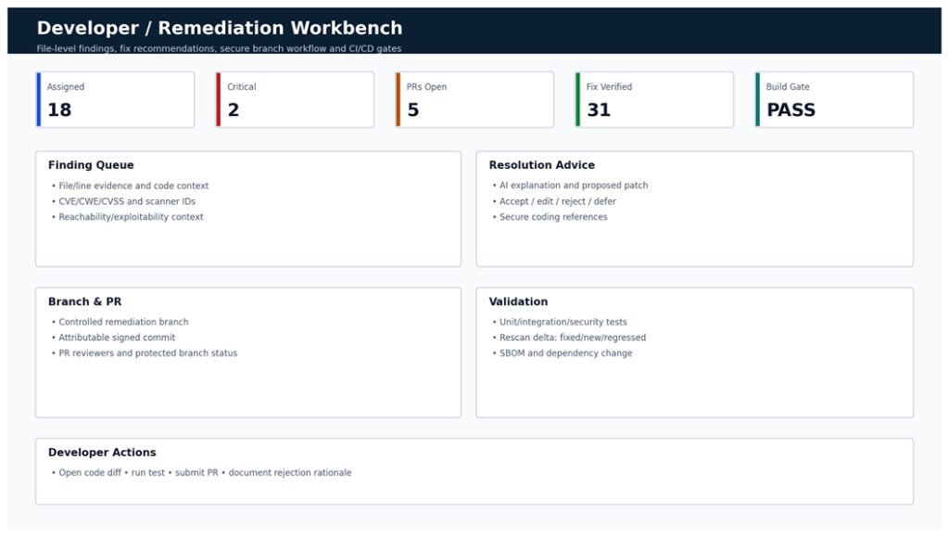Click the Resolution Advice heading

coord(541,165)
